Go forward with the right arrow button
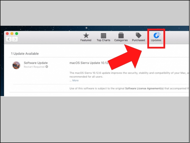 tap(15, 39)
